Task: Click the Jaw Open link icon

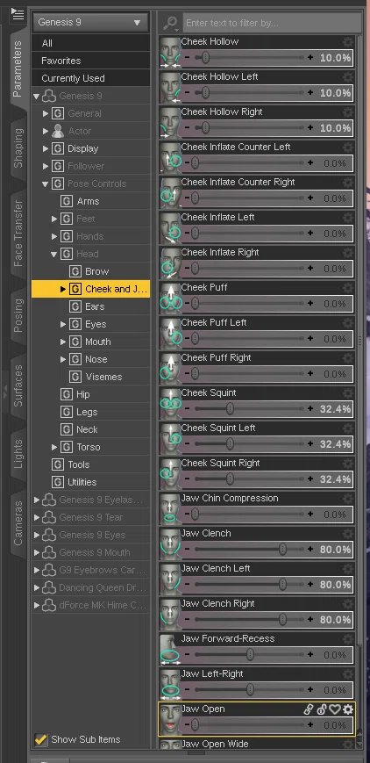Action: [309, 709]
